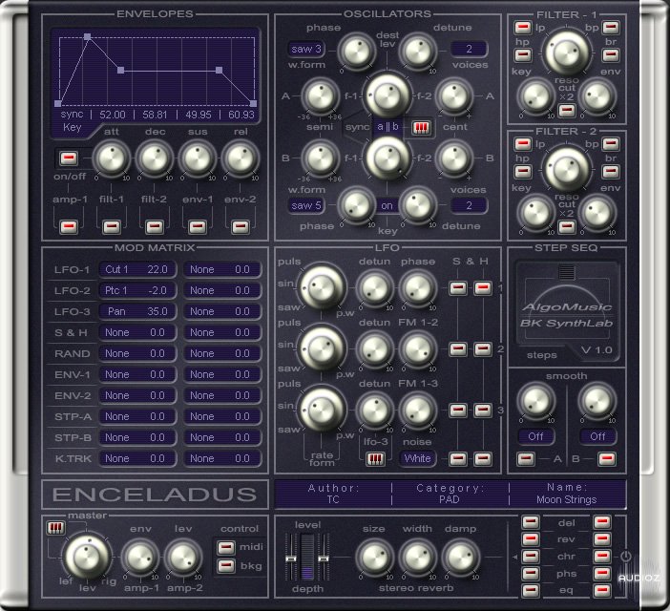Toggle the left phs effect switch
The width and height of the screenshot is (670, 611).
pos(531,574)
